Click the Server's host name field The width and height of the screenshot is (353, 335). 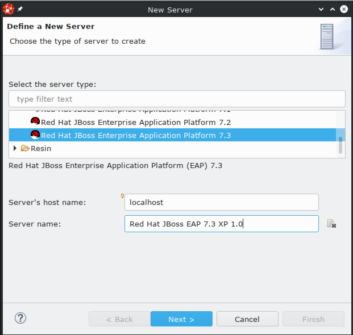click(x=221, y=202)
